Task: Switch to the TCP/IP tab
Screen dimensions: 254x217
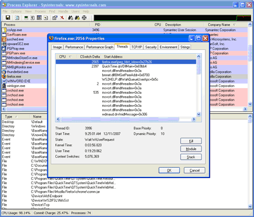Action: [x=137, y=47]
